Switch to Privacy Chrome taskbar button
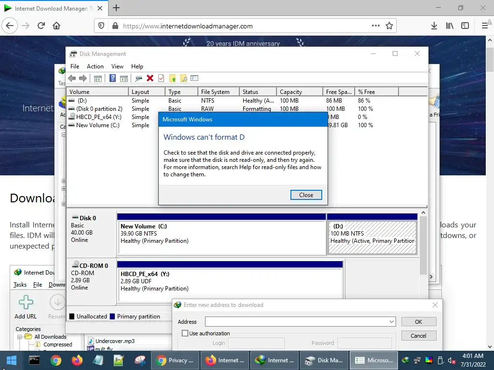 coord(175,360)
